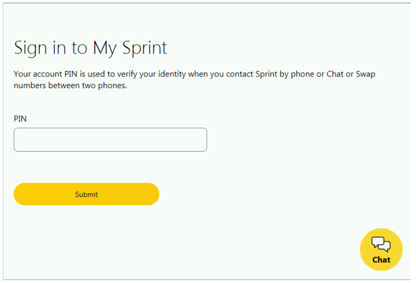
Task: Click the speech bubbles icon above Chat
Action: [381, 244]
